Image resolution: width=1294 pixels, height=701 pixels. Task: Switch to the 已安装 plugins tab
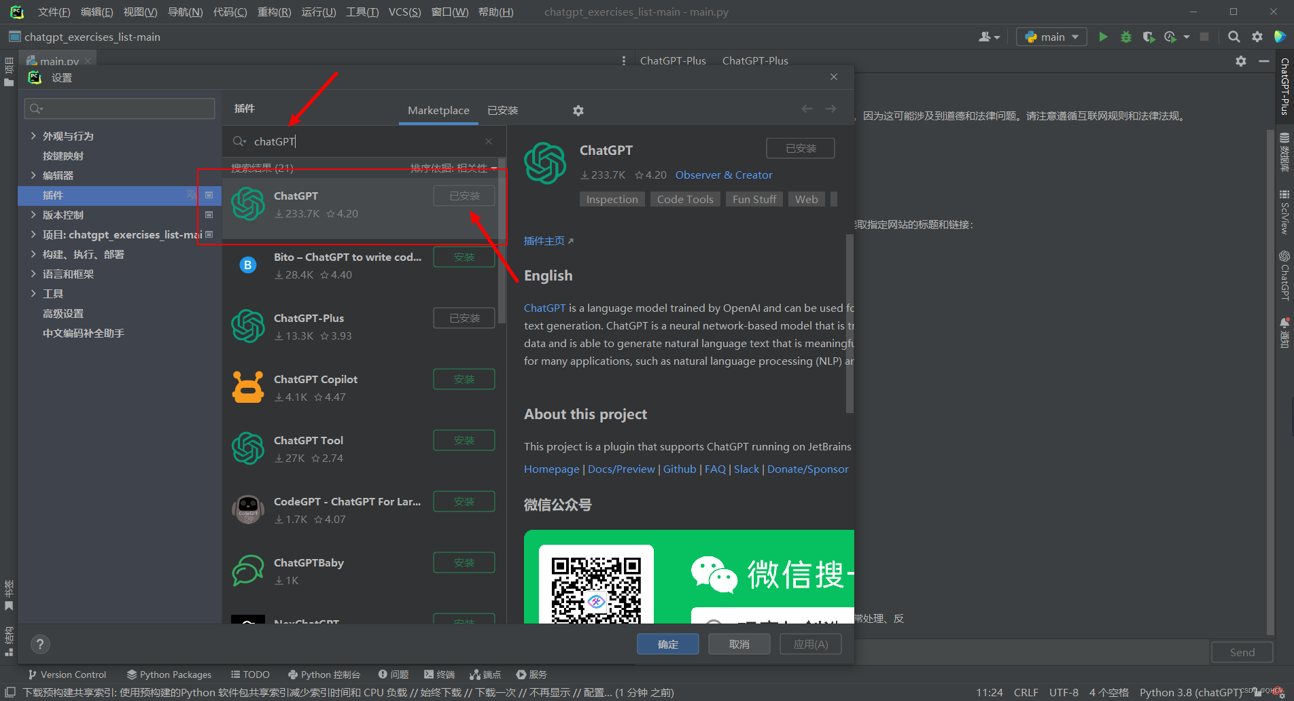tap(503, 110)
